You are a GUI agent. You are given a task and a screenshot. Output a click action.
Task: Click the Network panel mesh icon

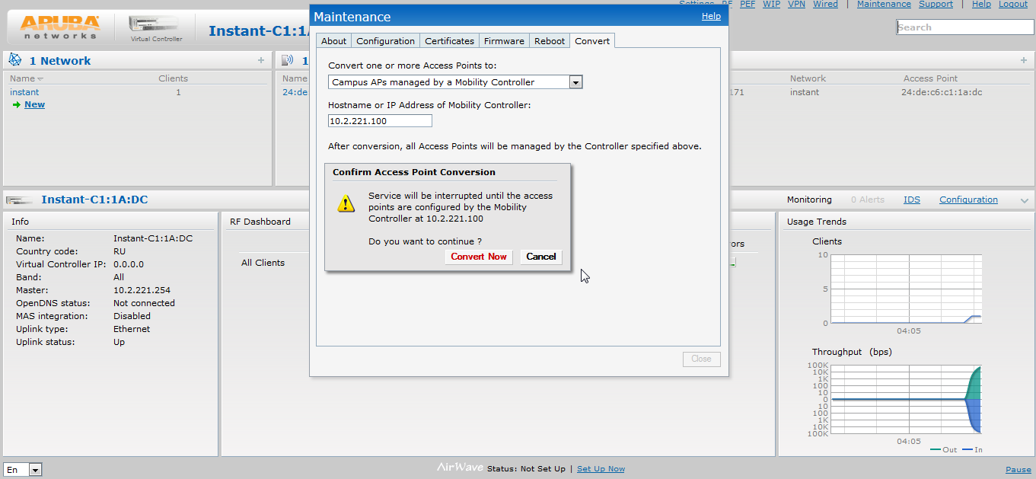[x=15, y=60]
